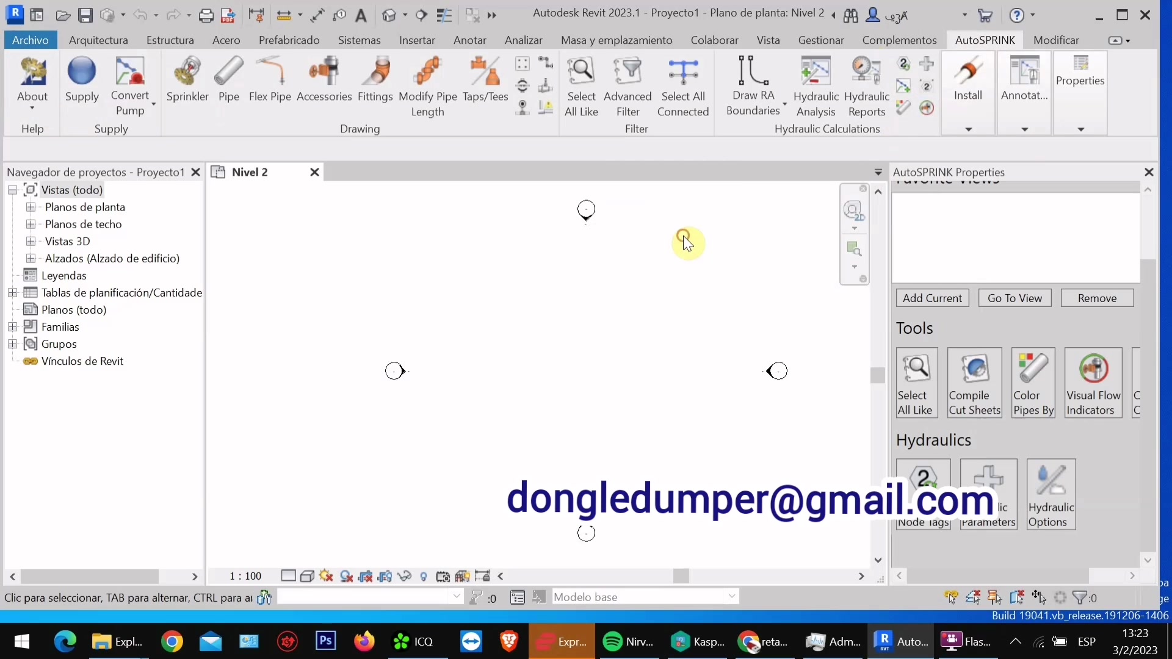Viewport: 1172px width, 659px height.
Task: Select the Sprinkler tool in ribbon
Action: click(187, 80)
